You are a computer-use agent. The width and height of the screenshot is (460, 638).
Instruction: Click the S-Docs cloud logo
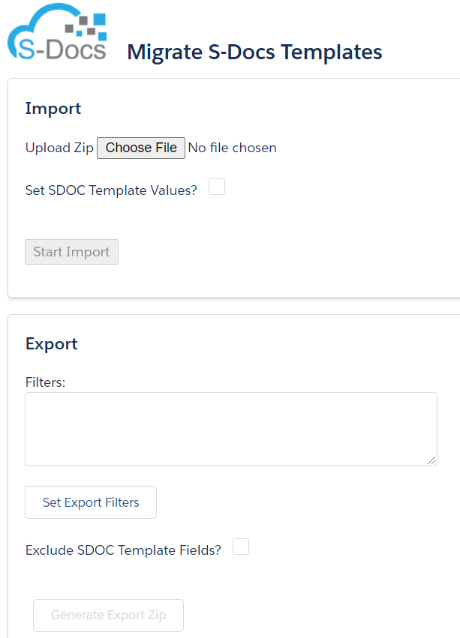point(57,31)
